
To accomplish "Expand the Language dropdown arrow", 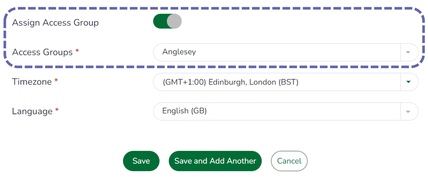I will (x=408, y=112).
